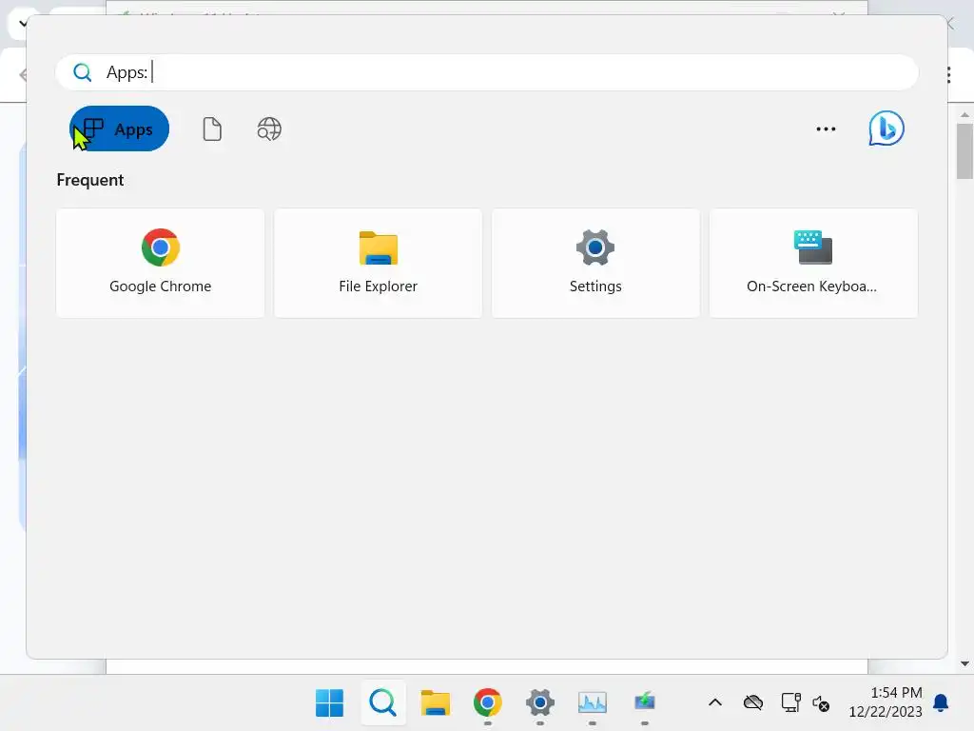Click the OneDrive cloud tray icon
Image resolution: width=974 pixels, height=731 pixels.
click(753, 703)
